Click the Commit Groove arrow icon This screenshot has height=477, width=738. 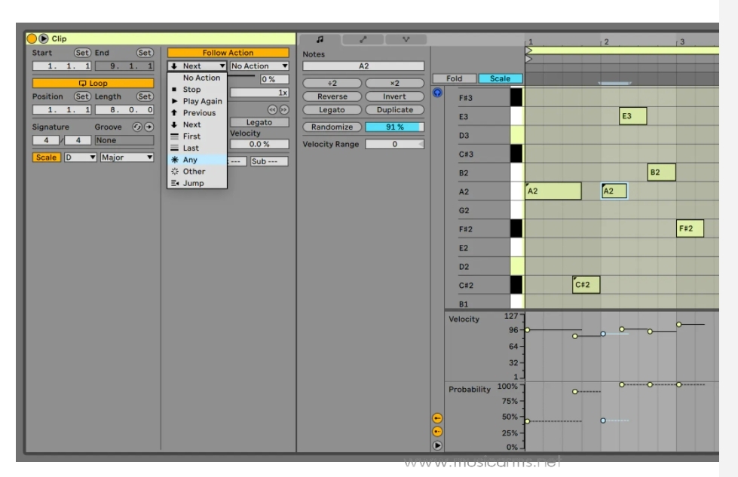tap(149, 127)
